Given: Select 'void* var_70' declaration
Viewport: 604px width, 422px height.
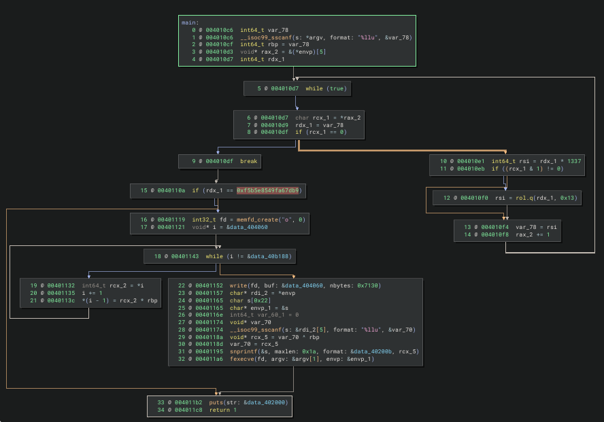Looking at the screenshot, I should coord(250,322).
